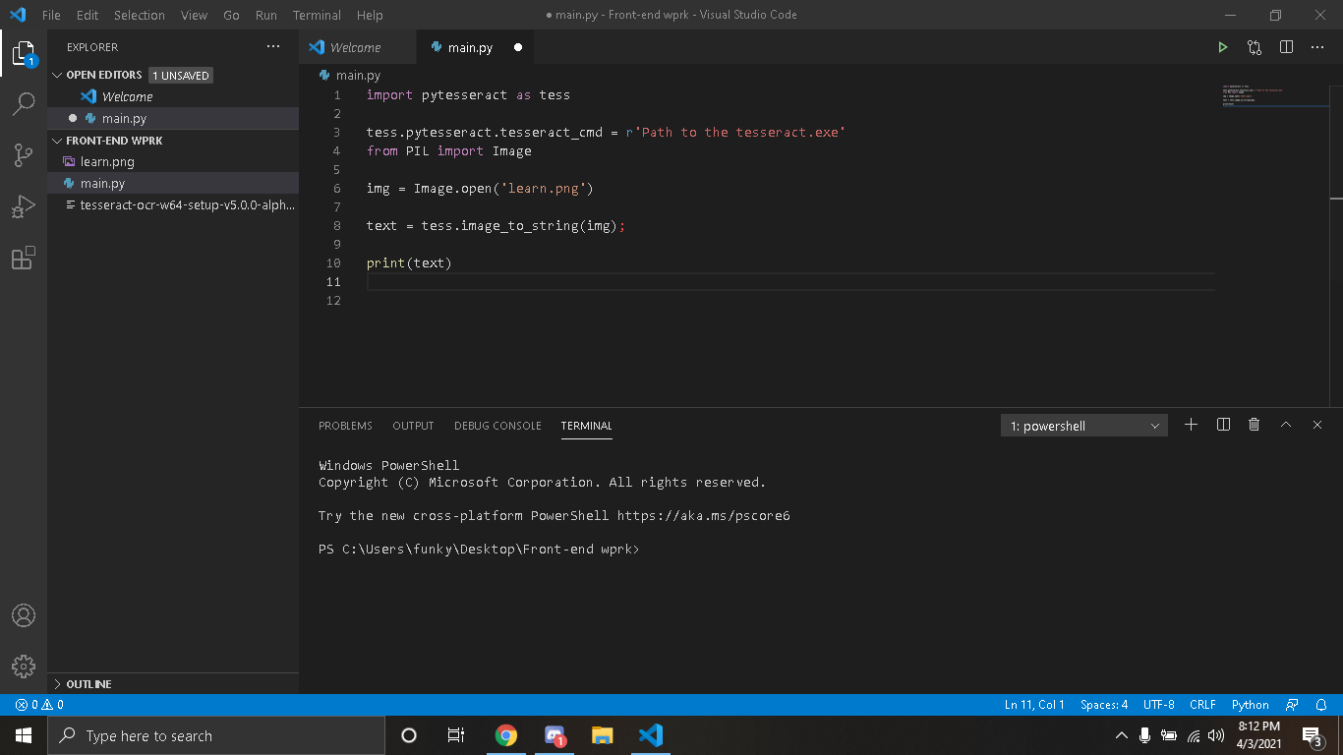
Task: Kill terminal with the trash icon
Action: pos(1254,425)
